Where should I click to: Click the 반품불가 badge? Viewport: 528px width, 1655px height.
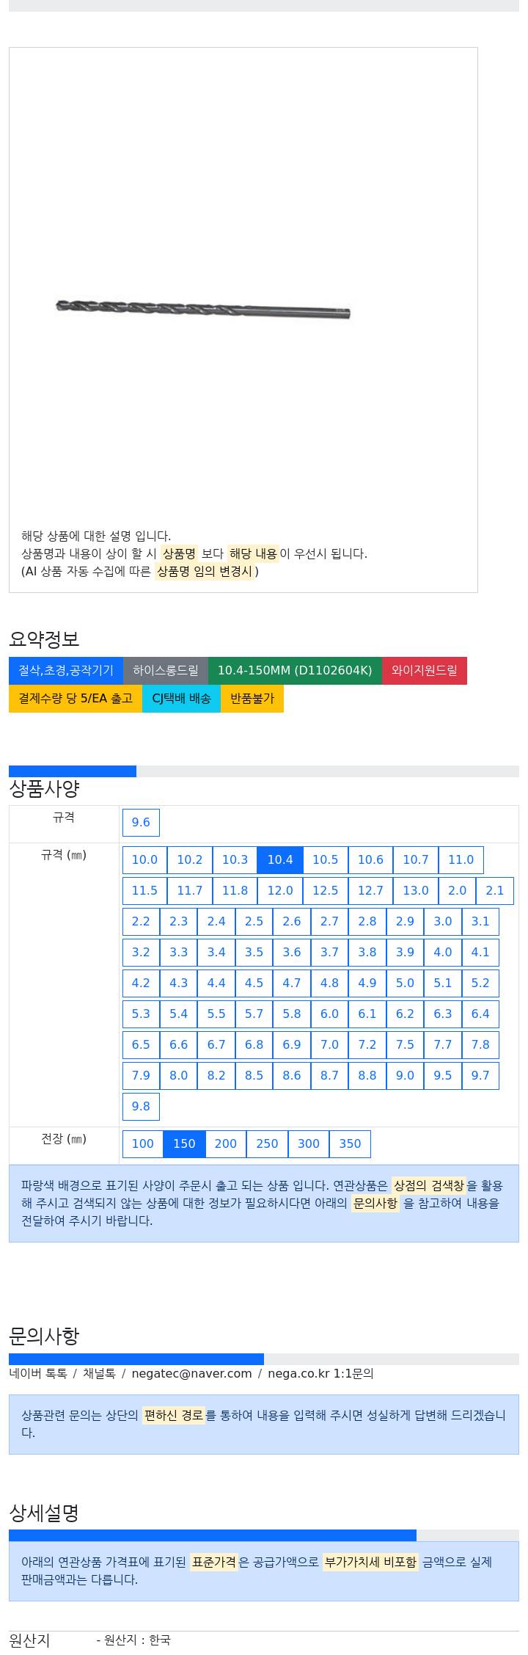252,698
